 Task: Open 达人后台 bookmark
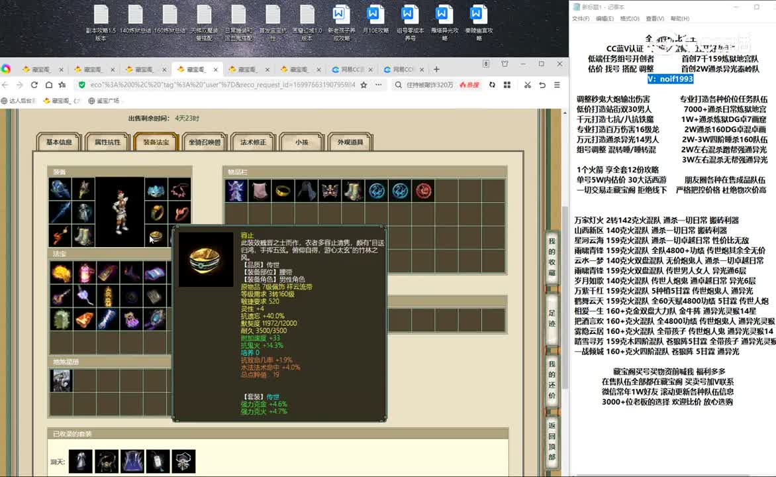point(19,101)
